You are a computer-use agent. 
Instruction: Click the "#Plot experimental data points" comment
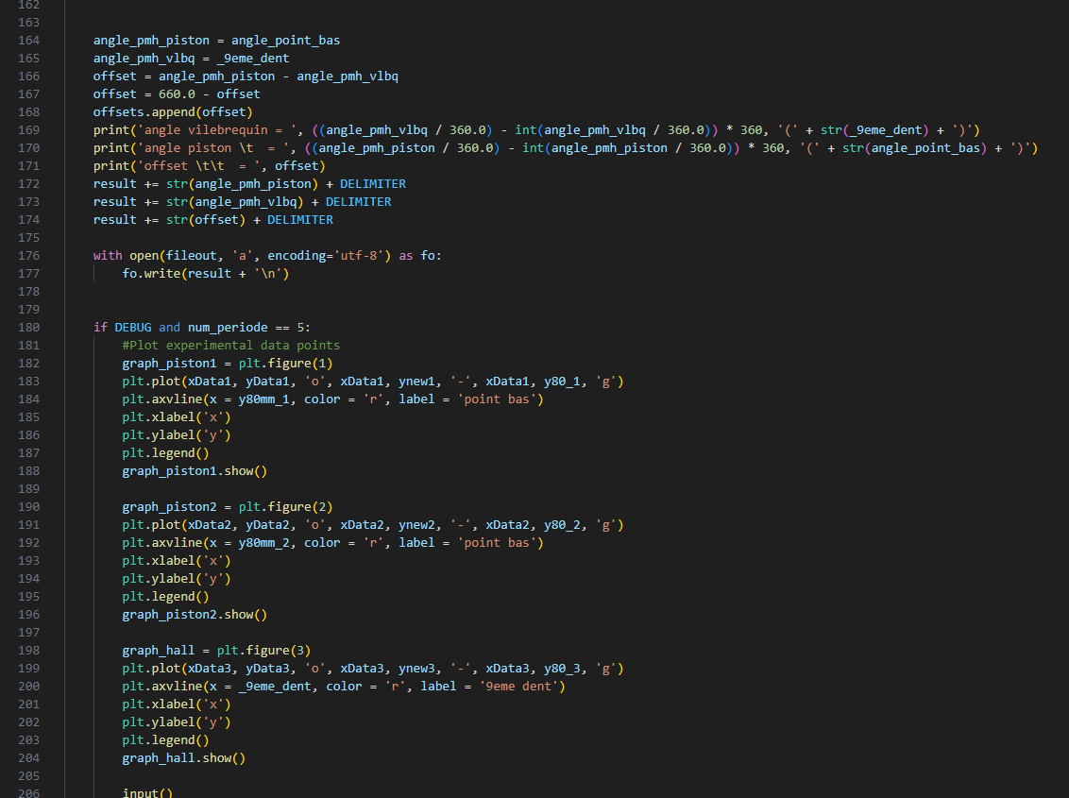(x=231, y=345)
